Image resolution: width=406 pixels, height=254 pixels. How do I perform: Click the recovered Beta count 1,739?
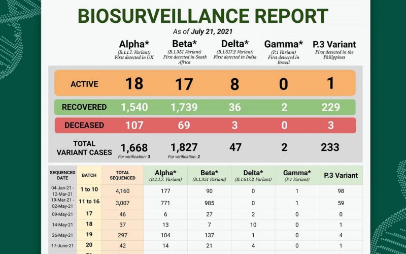click(184, 107)
